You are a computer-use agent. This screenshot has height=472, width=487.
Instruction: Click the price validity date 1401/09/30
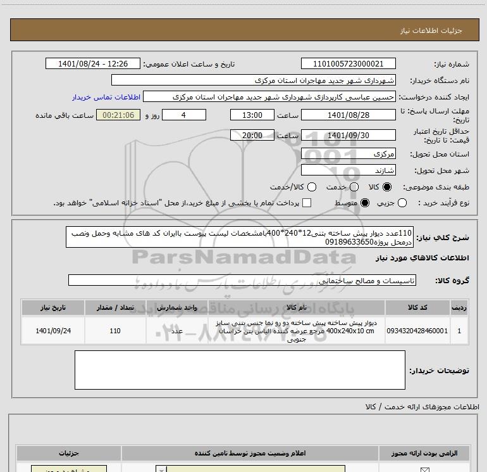(x=348, y=135)
